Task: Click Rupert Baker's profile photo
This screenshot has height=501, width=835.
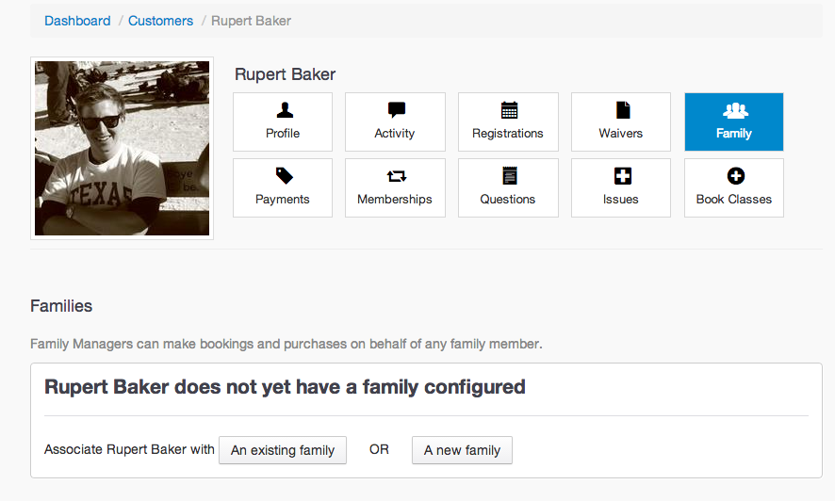Action: point(122,149)
